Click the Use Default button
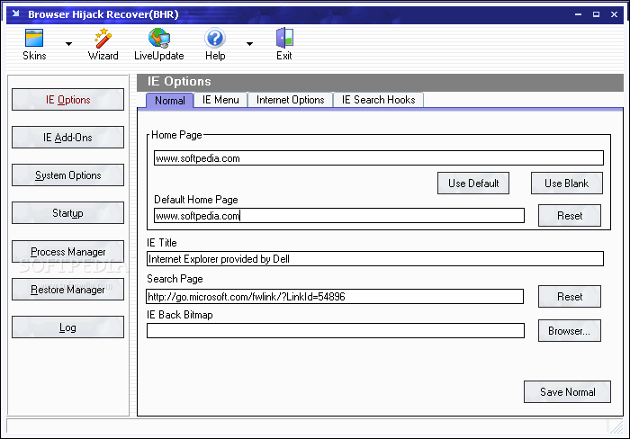Screen dimensions: 630x439 click(473, 184)
